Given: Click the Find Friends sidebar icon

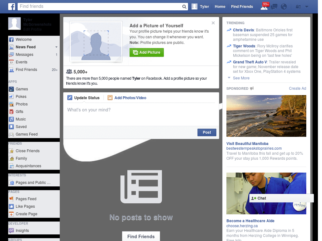Looking at the screenshot, I should (x=11, y=70).
